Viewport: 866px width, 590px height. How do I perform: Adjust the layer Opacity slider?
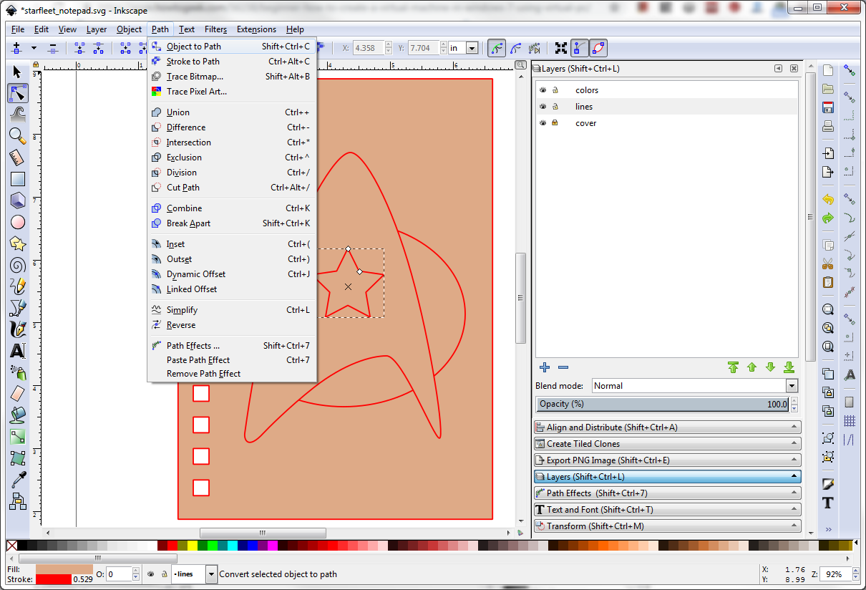(663, 404)
